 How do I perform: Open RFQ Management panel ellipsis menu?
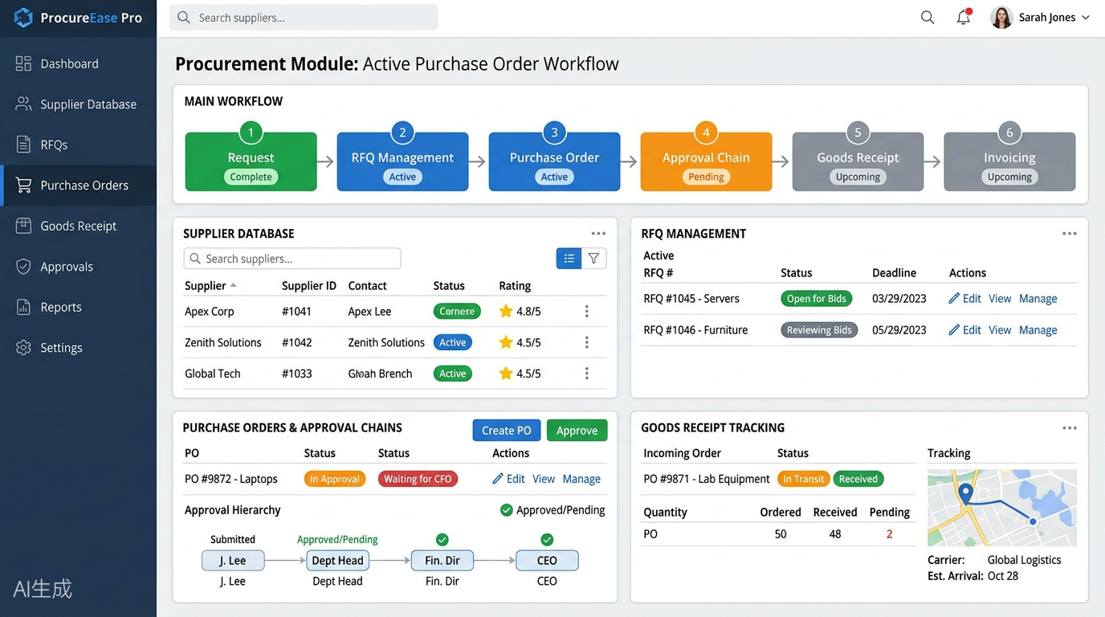coord(1070,234)
